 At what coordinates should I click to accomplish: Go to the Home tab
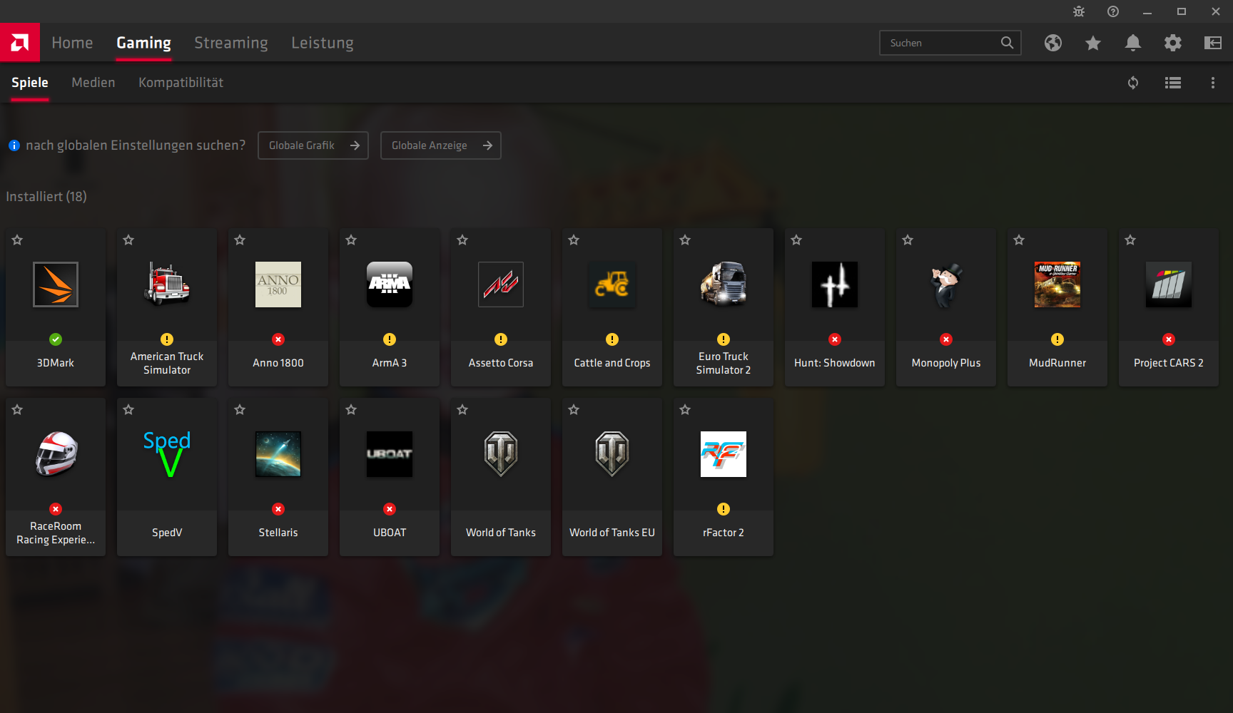(72, 43)
